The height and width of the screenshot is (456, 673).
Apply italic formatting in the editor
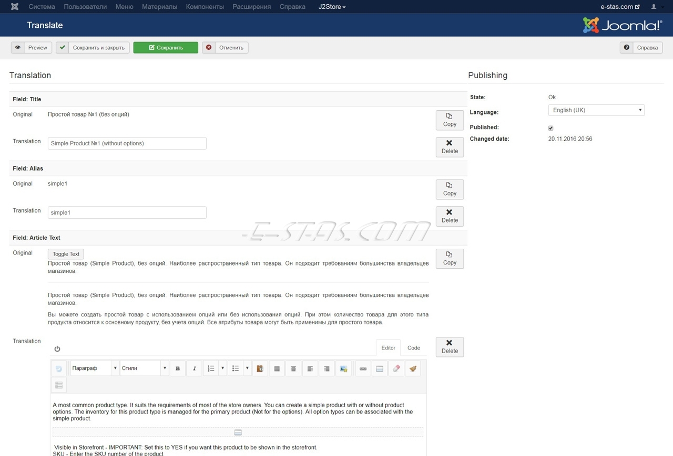(x=194, y=368)
